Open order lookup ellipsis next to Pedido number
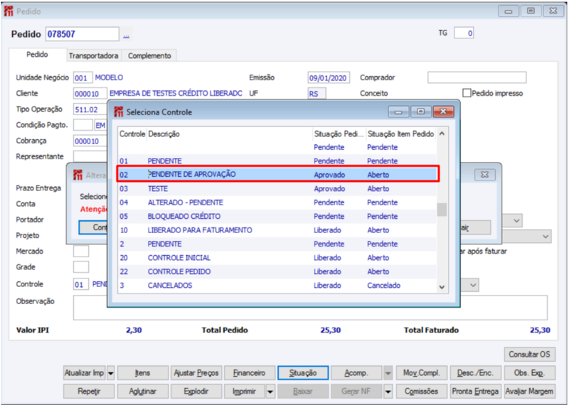The height and width of the screenshot is (405, 569). click(126, 35)
